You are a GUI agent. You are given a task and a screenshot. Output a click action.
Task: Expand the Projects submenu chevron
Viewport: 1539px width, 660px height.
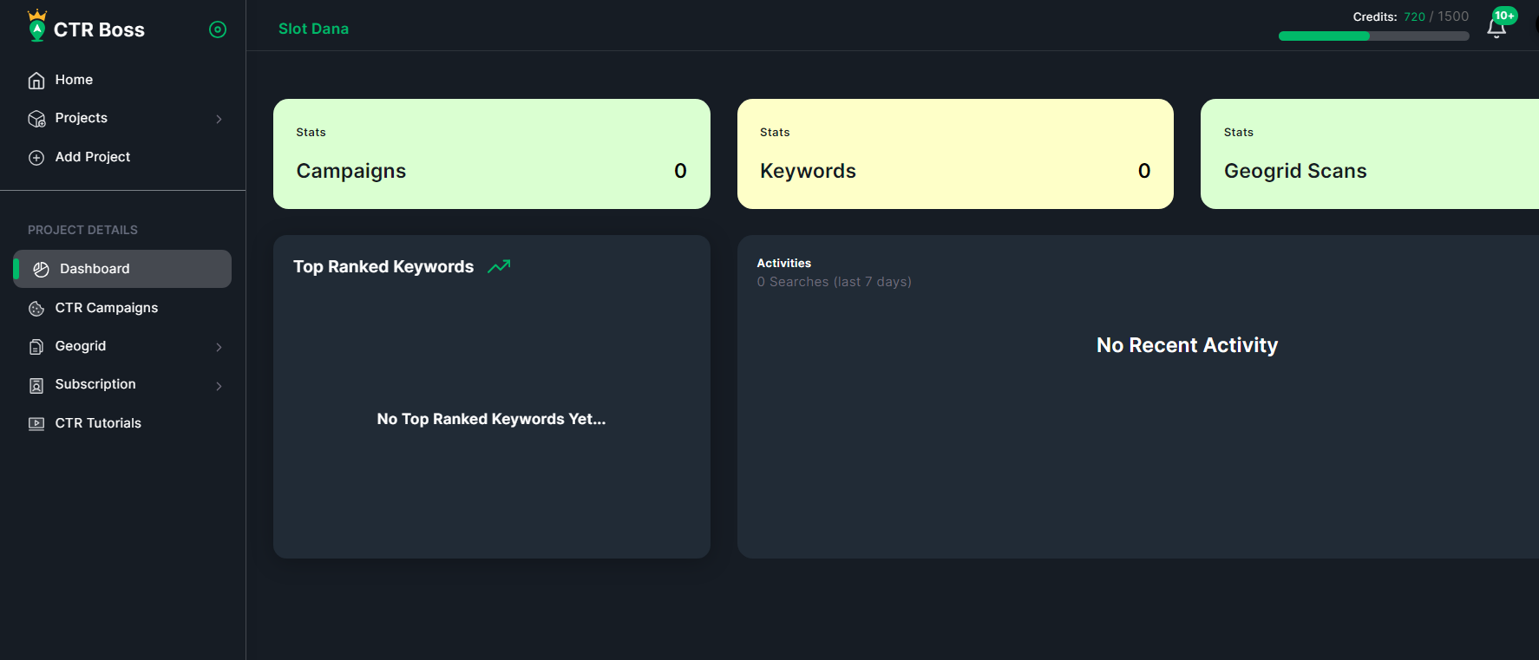tap(219, 119)
